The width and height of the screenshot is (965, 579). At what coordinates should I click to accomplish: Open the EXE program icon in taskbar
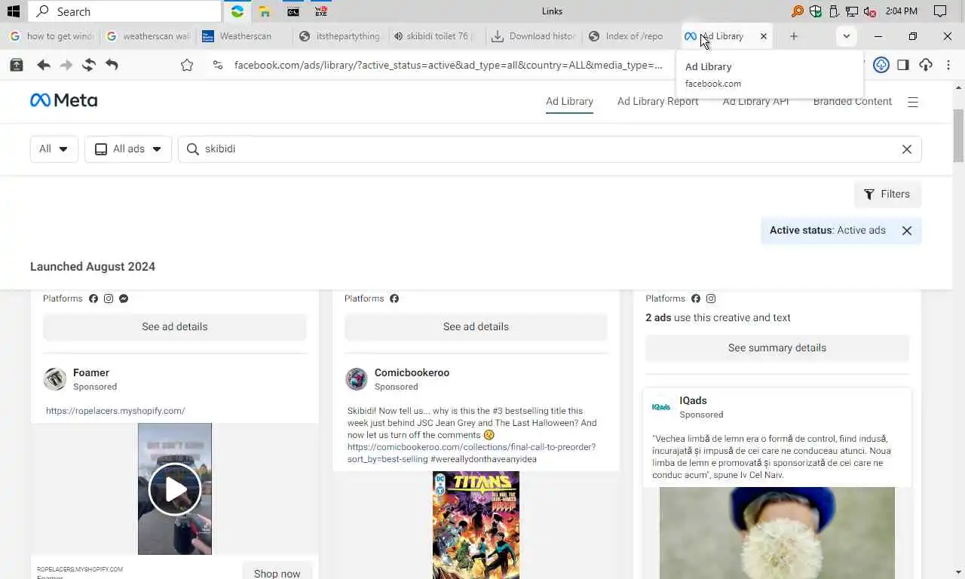pyautogui.click(x=321, y=11)
